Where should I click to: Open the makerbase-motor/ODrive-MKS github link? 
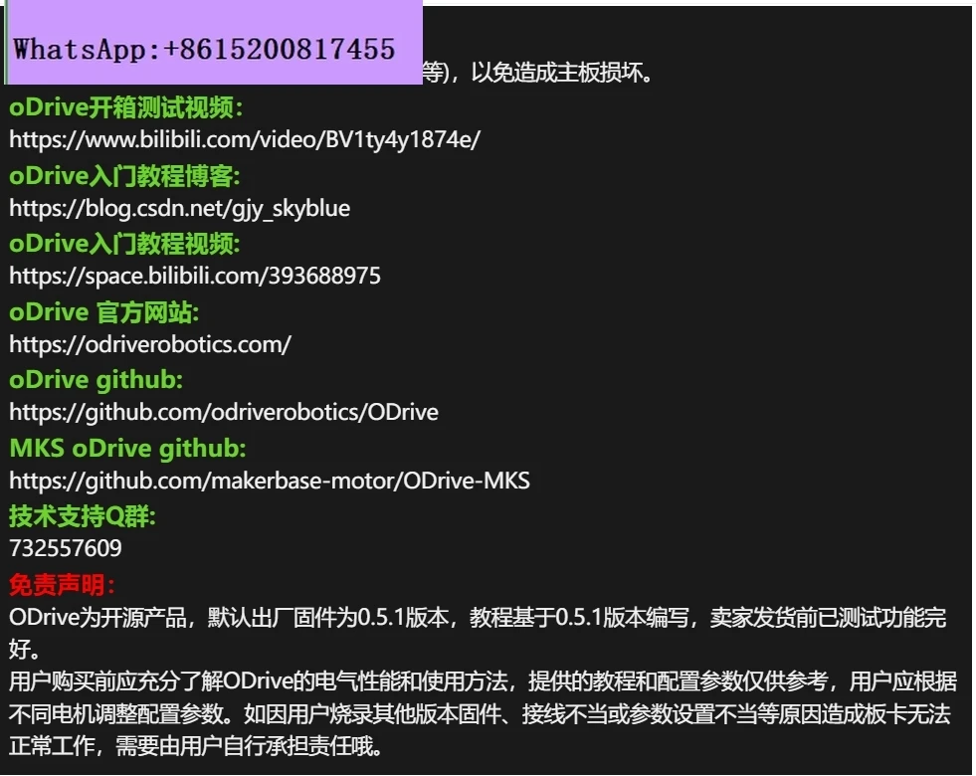click(270, 481)
